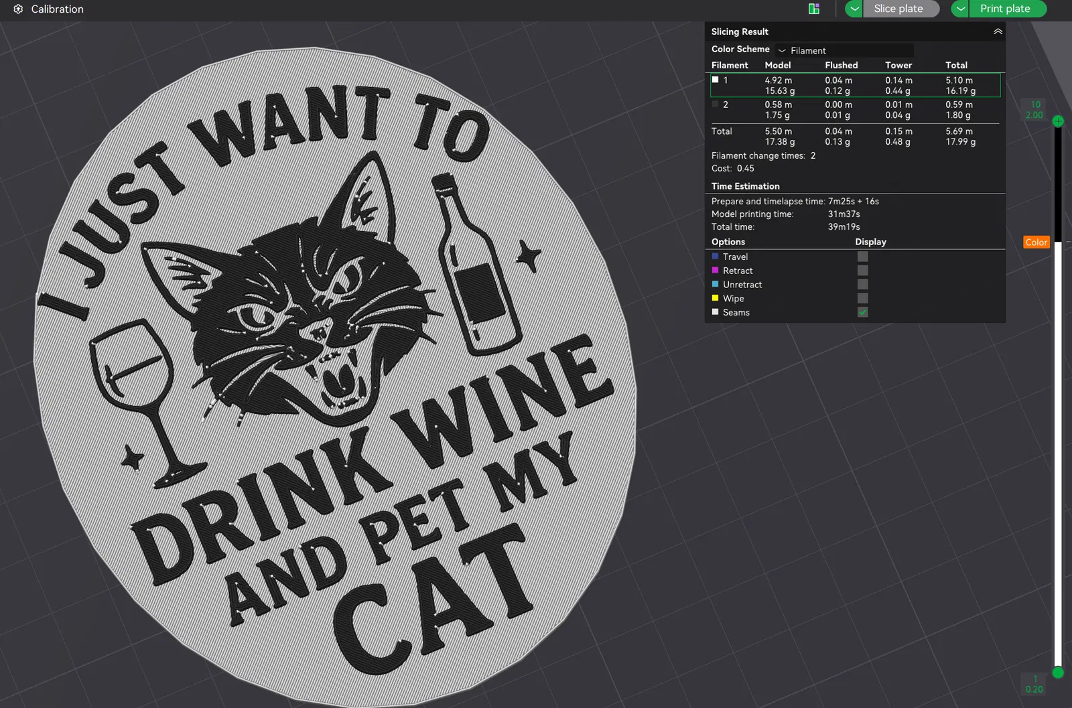Screen dimensions: 1072x708
Task: Click the Slicing Result panel title
Action: click(740, 31)
